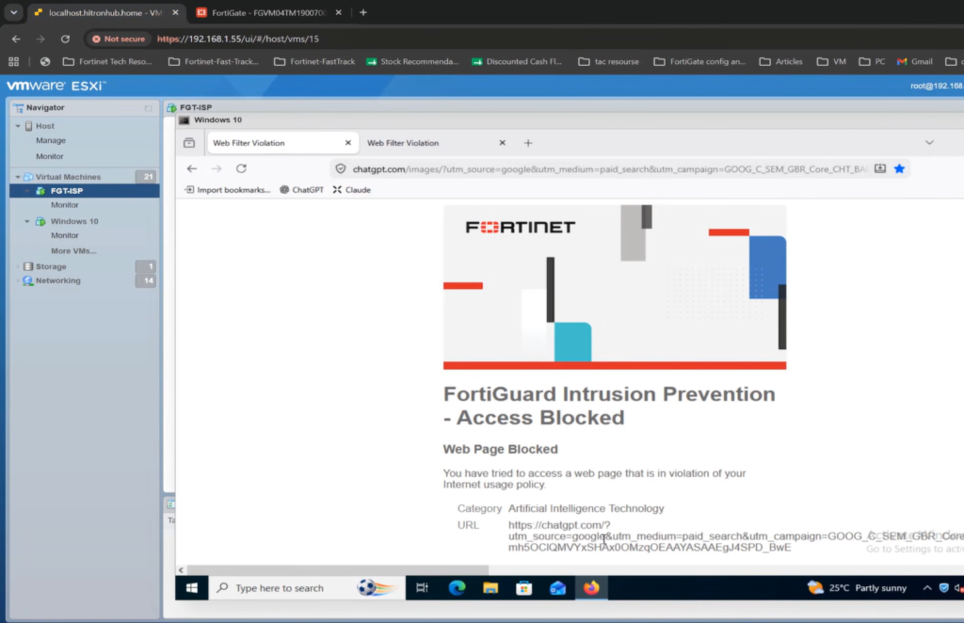The height and width of the screenshot is (623, 964).
Task: Open the Windows Start menu
Action: 192,588
